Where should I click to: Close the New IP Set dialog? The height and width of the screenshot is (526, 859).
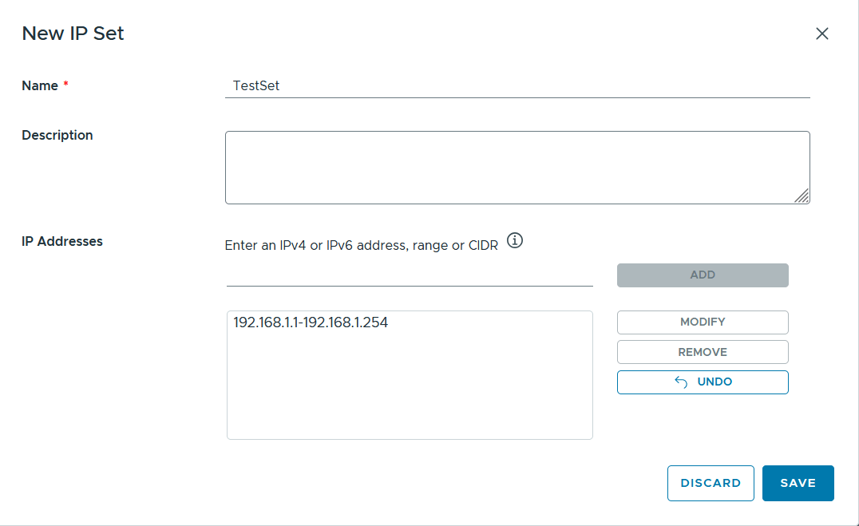pyautogui.click(x=821, y=34)
